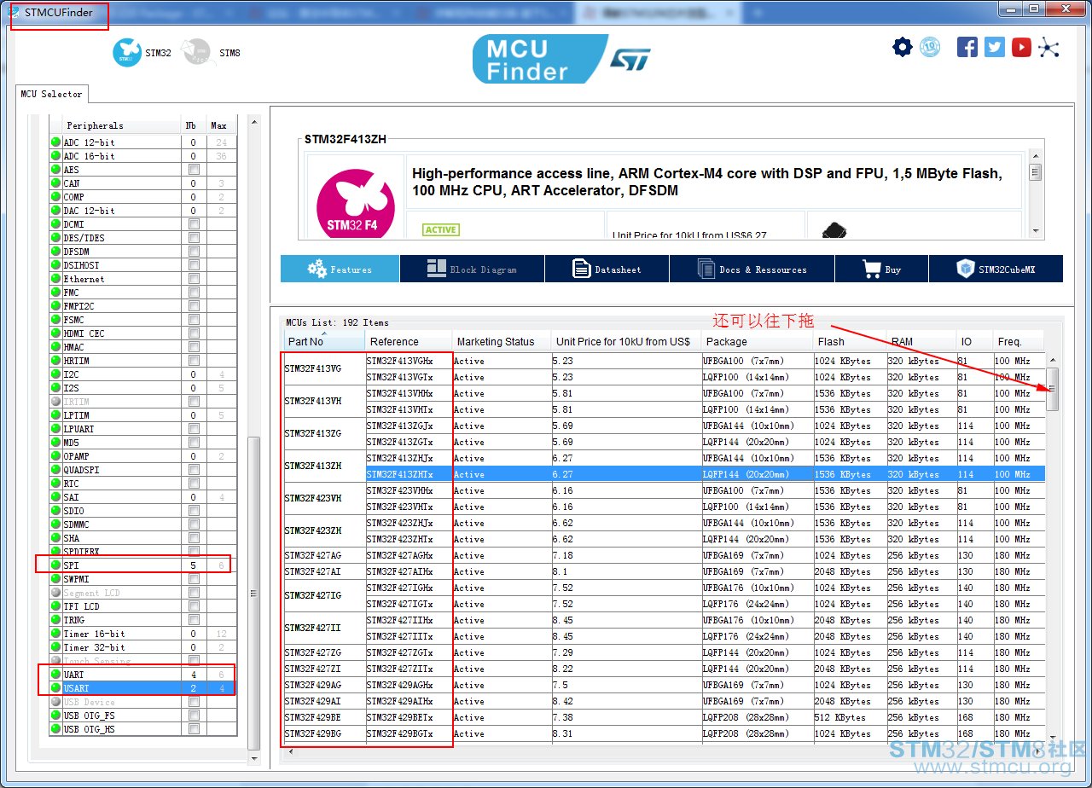Viewport: 1092px width, 788px height.
Task: Check the HDMI CEC checkbox
Action: (194, 333)
